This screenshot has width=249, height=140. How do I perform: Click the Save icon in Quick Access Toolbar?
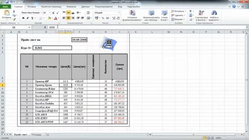[7, 2]
